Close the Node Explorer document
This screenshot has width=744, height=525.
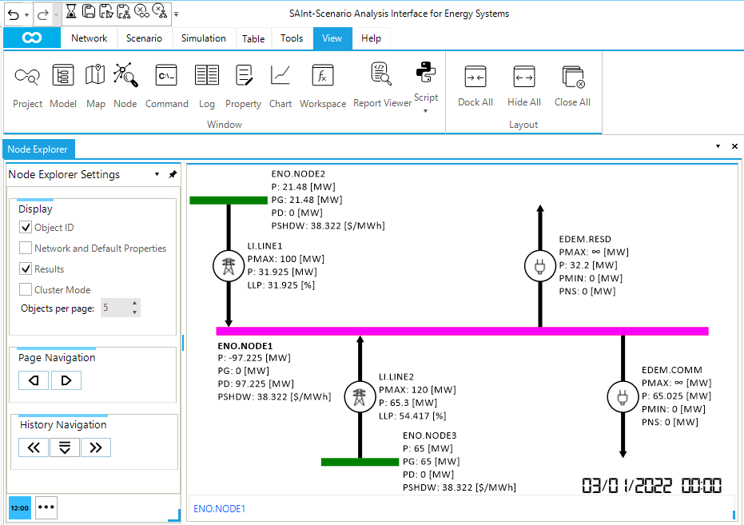click(734, 146)
